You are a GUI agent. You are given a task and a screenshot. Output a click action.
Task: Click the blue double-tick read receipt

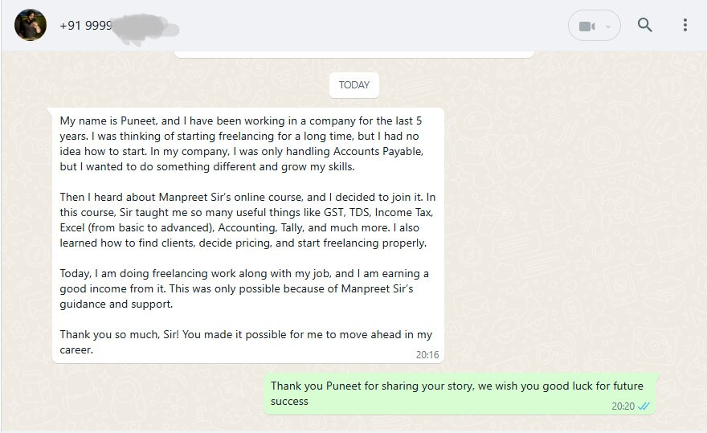tap(644, 406)
